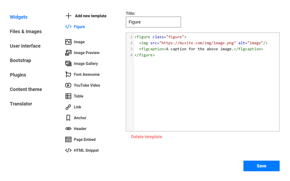Go to User interface settings
Image resolution: width=290 pixels, height=181 pixels.
(25, 46)
